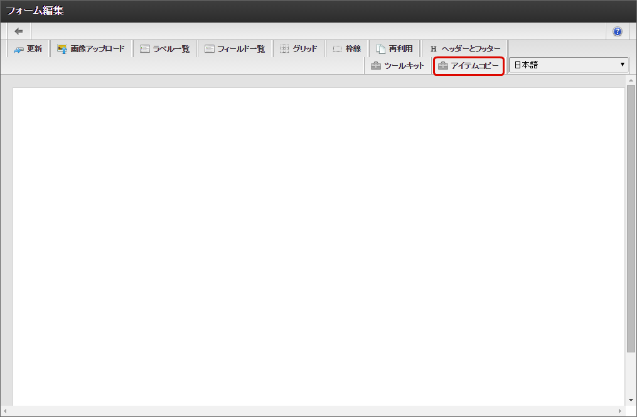Open help via the blue question mark icon
The image size is (637, 417).
coord(617,31)
